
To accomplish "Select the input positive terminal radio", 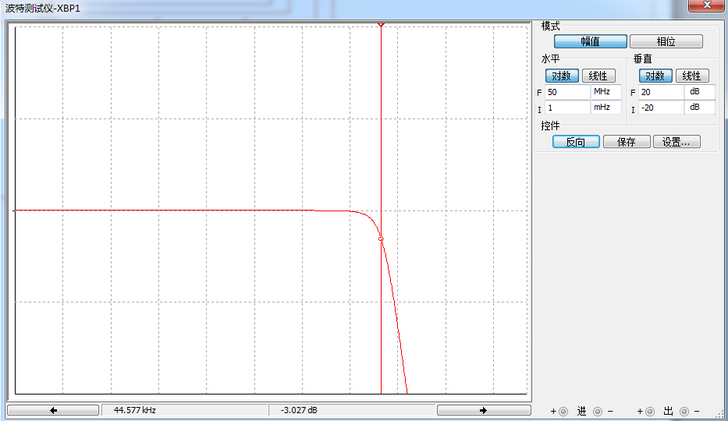I will (563, 412).
